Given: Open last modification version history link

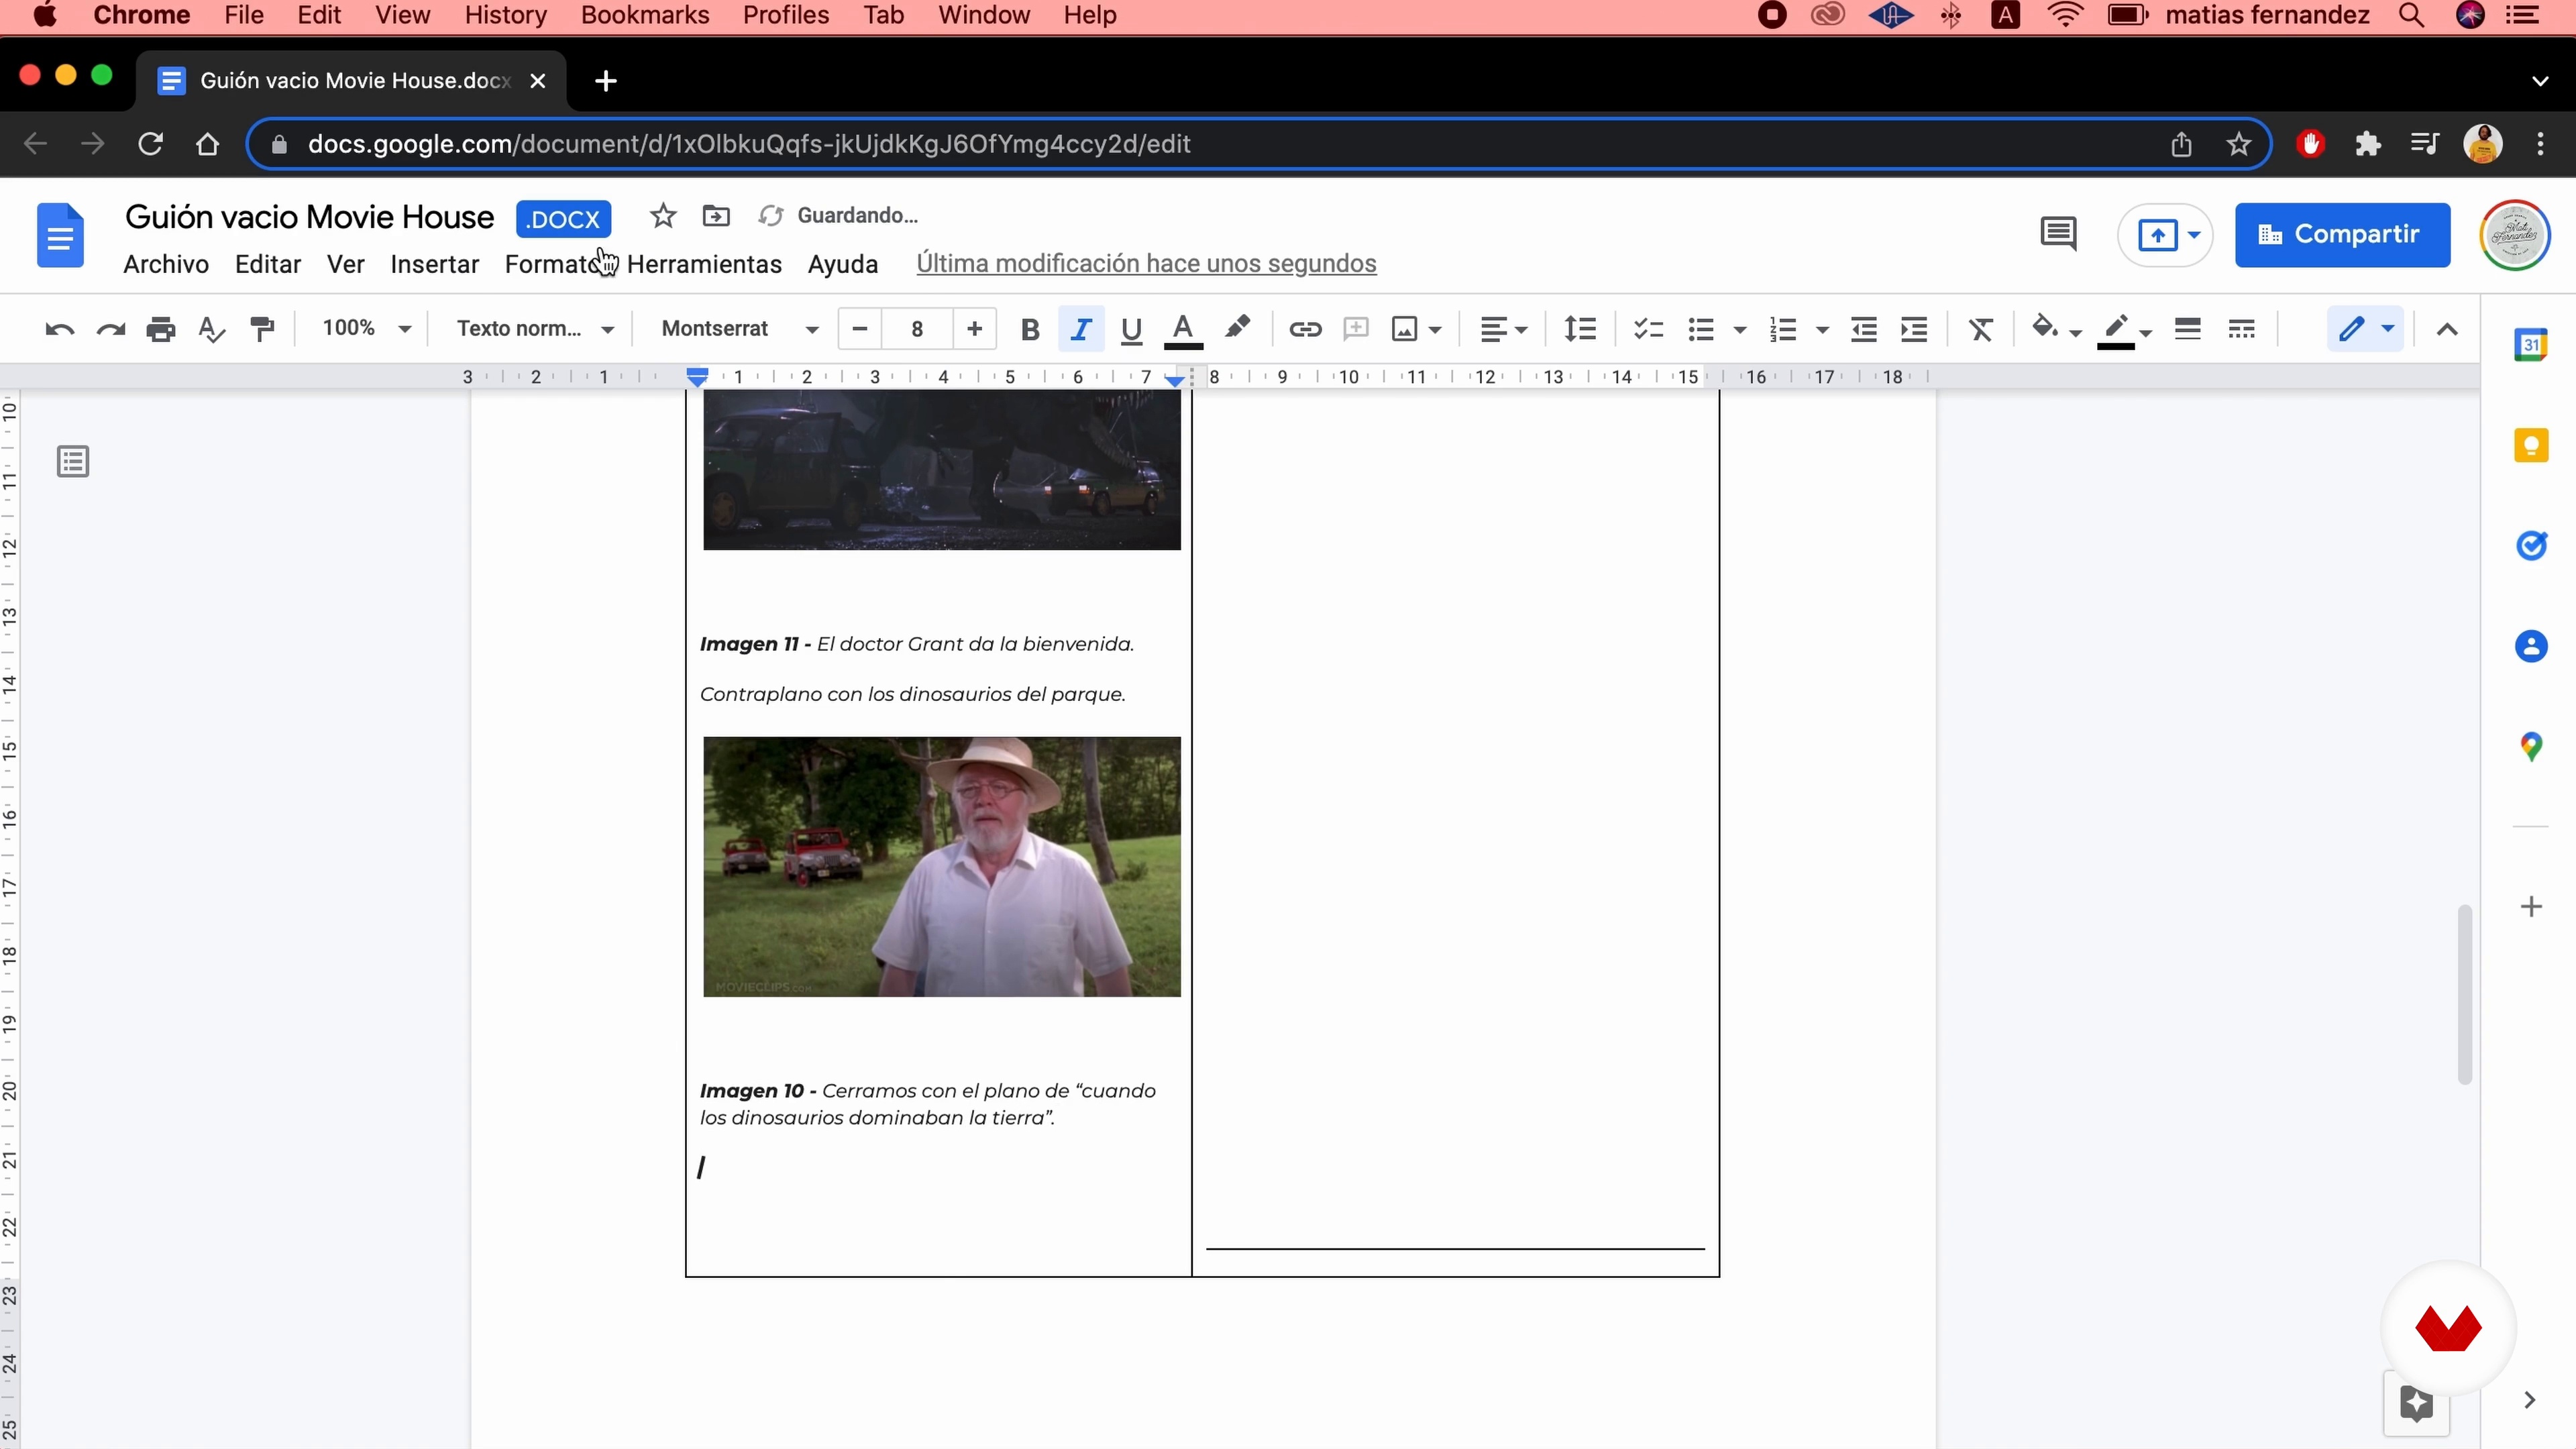Looking at the screenshot, I should coord(1146,264).
